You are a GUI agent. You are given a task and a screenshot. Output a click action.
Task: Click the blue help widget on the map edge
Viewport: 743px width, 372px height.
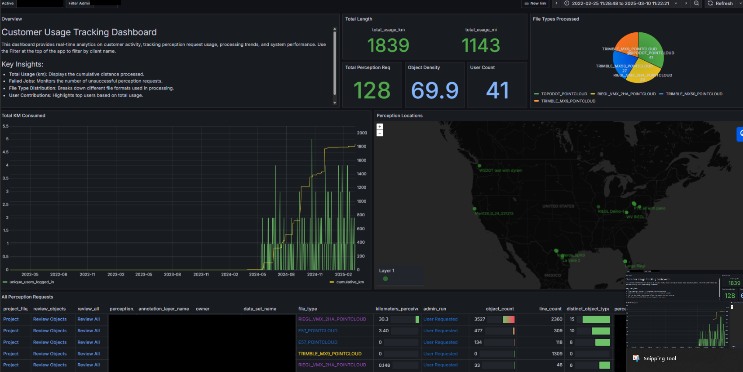(740, 134)
